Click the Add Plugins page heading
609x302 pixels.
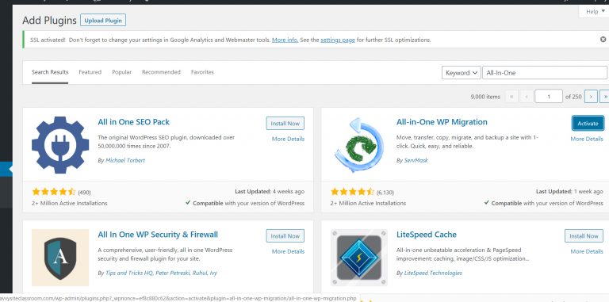pyautogui.click(x=49, y=20)
